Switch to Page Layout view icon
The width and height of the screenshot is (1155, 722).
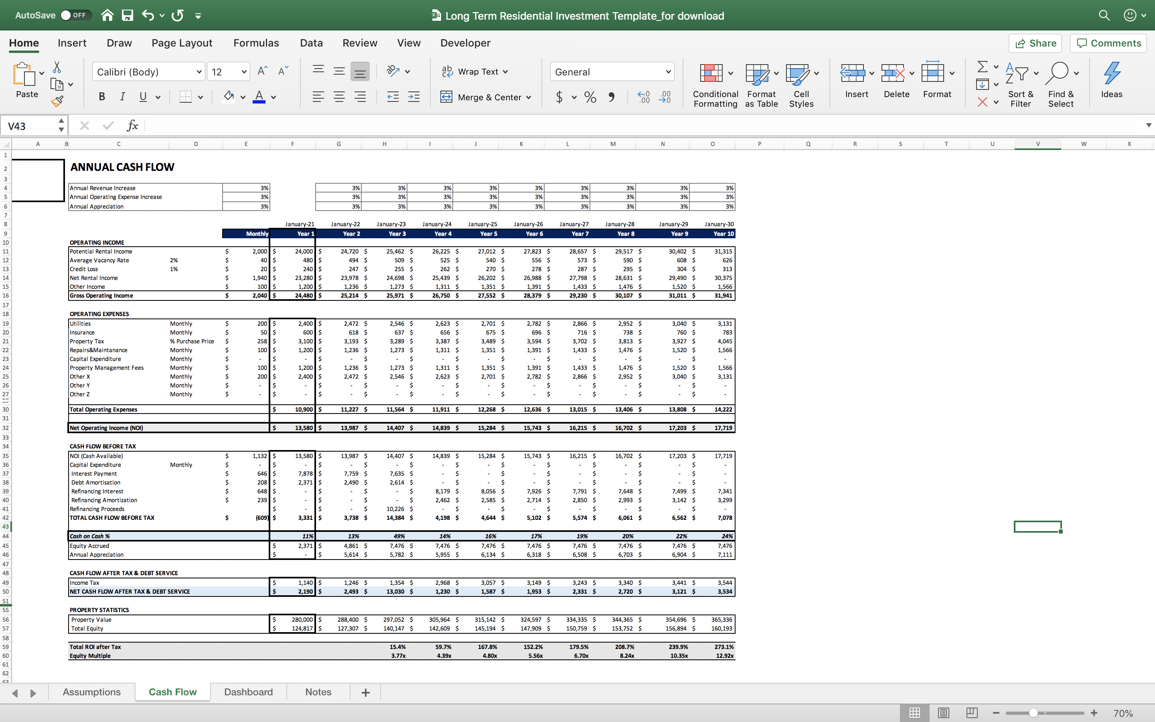[943, 713]
